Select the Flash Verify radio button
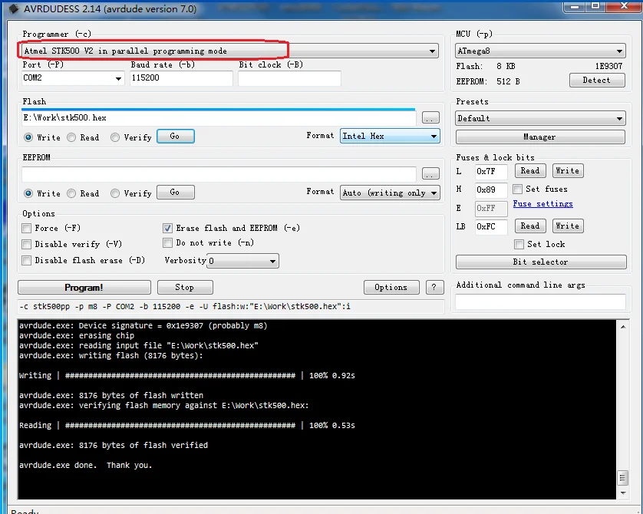643x514 pixels. click(x=115, y=137)
